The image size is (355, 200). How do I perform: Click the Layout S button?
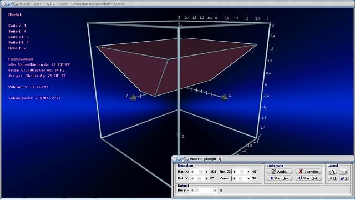344,178
